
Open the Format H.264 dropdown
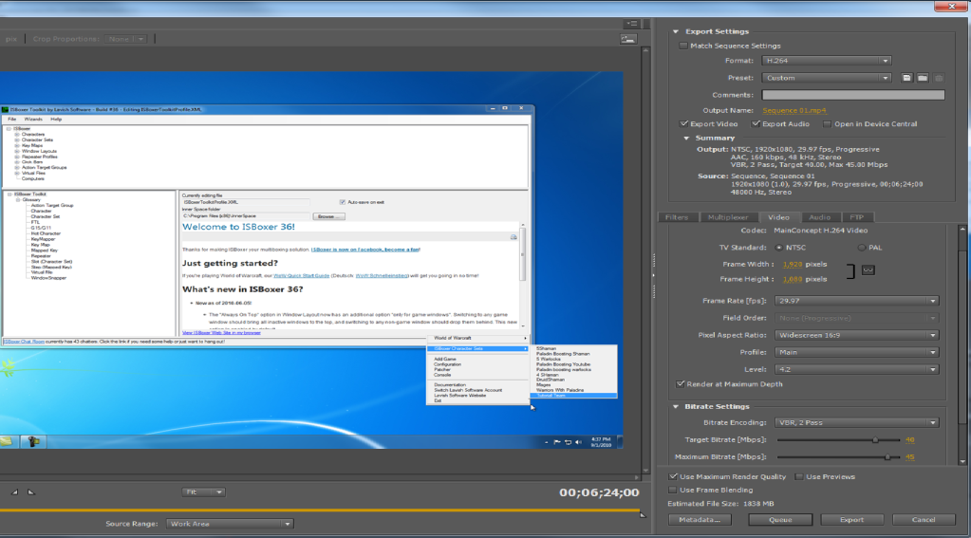click(x=827, y=61)
